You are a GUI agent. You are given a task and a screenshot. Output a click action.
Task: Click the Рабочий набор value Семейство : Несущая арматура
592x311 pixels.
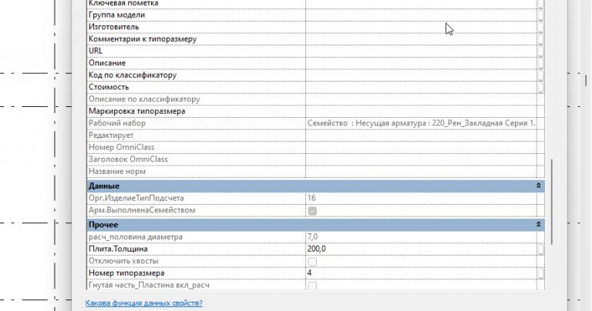[421, 123]
